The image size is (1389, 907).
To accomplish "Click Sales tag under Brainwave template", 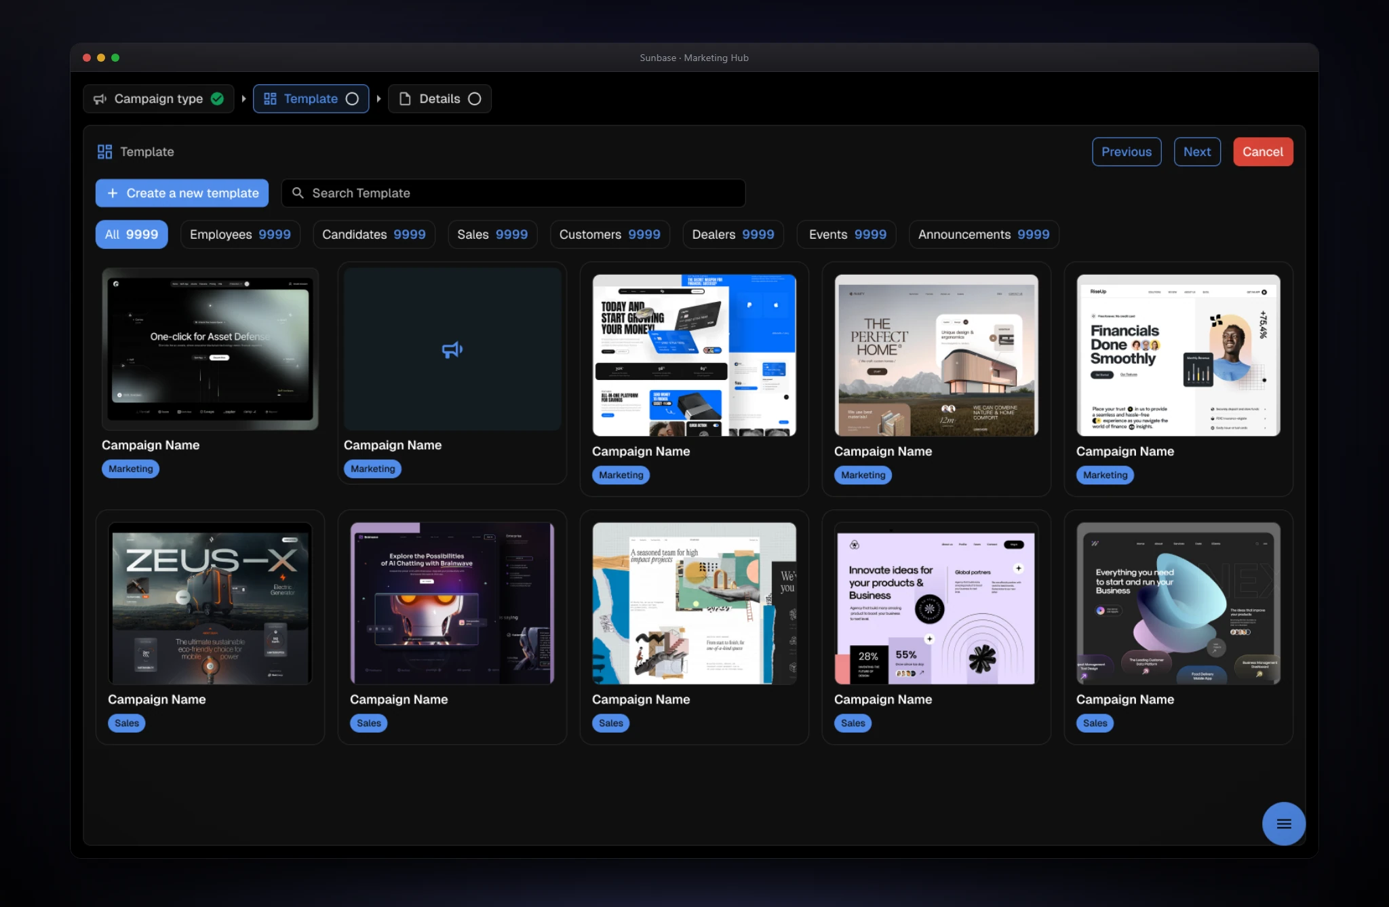I will click(369, 723).
